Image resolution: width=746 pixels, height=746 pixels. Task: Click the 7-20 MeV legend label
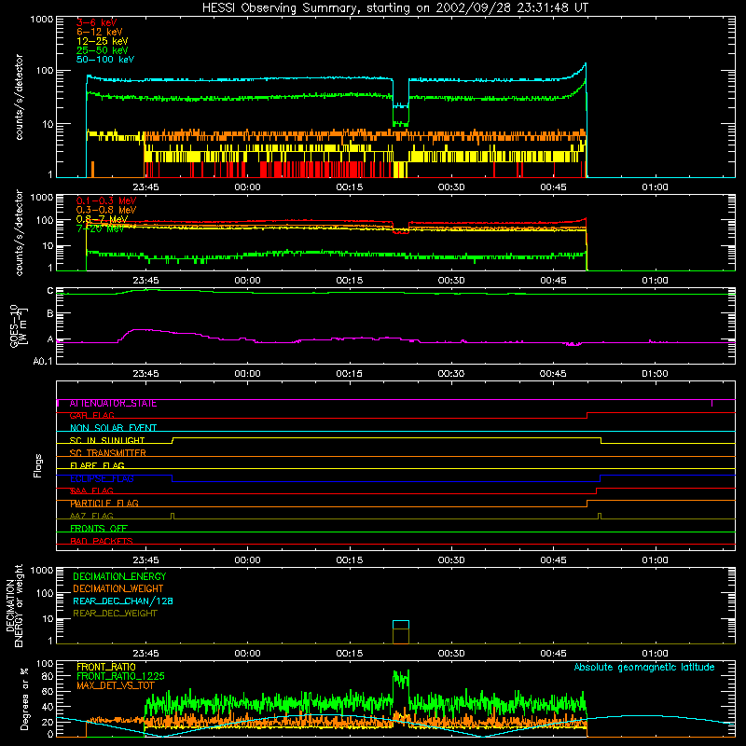click(x=100, y=228)
